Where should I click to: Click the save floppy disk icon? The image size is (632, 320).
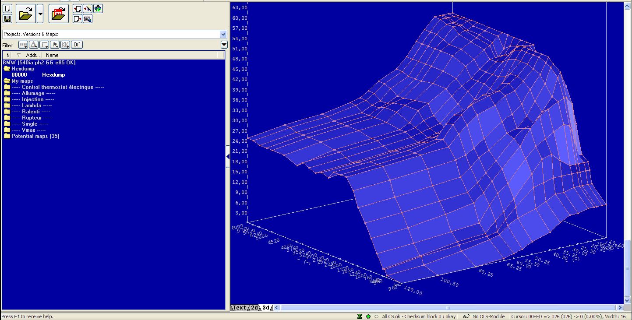click(x=7, y=18)
